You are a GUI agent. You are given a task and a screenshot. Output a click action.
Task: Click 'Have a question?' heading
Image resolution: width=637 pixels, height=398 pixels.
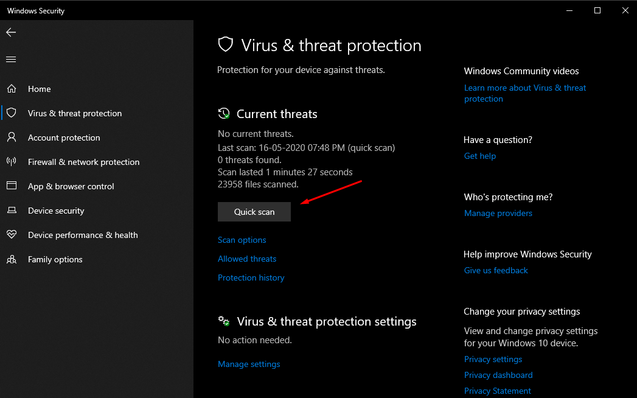tap(498, 140)
